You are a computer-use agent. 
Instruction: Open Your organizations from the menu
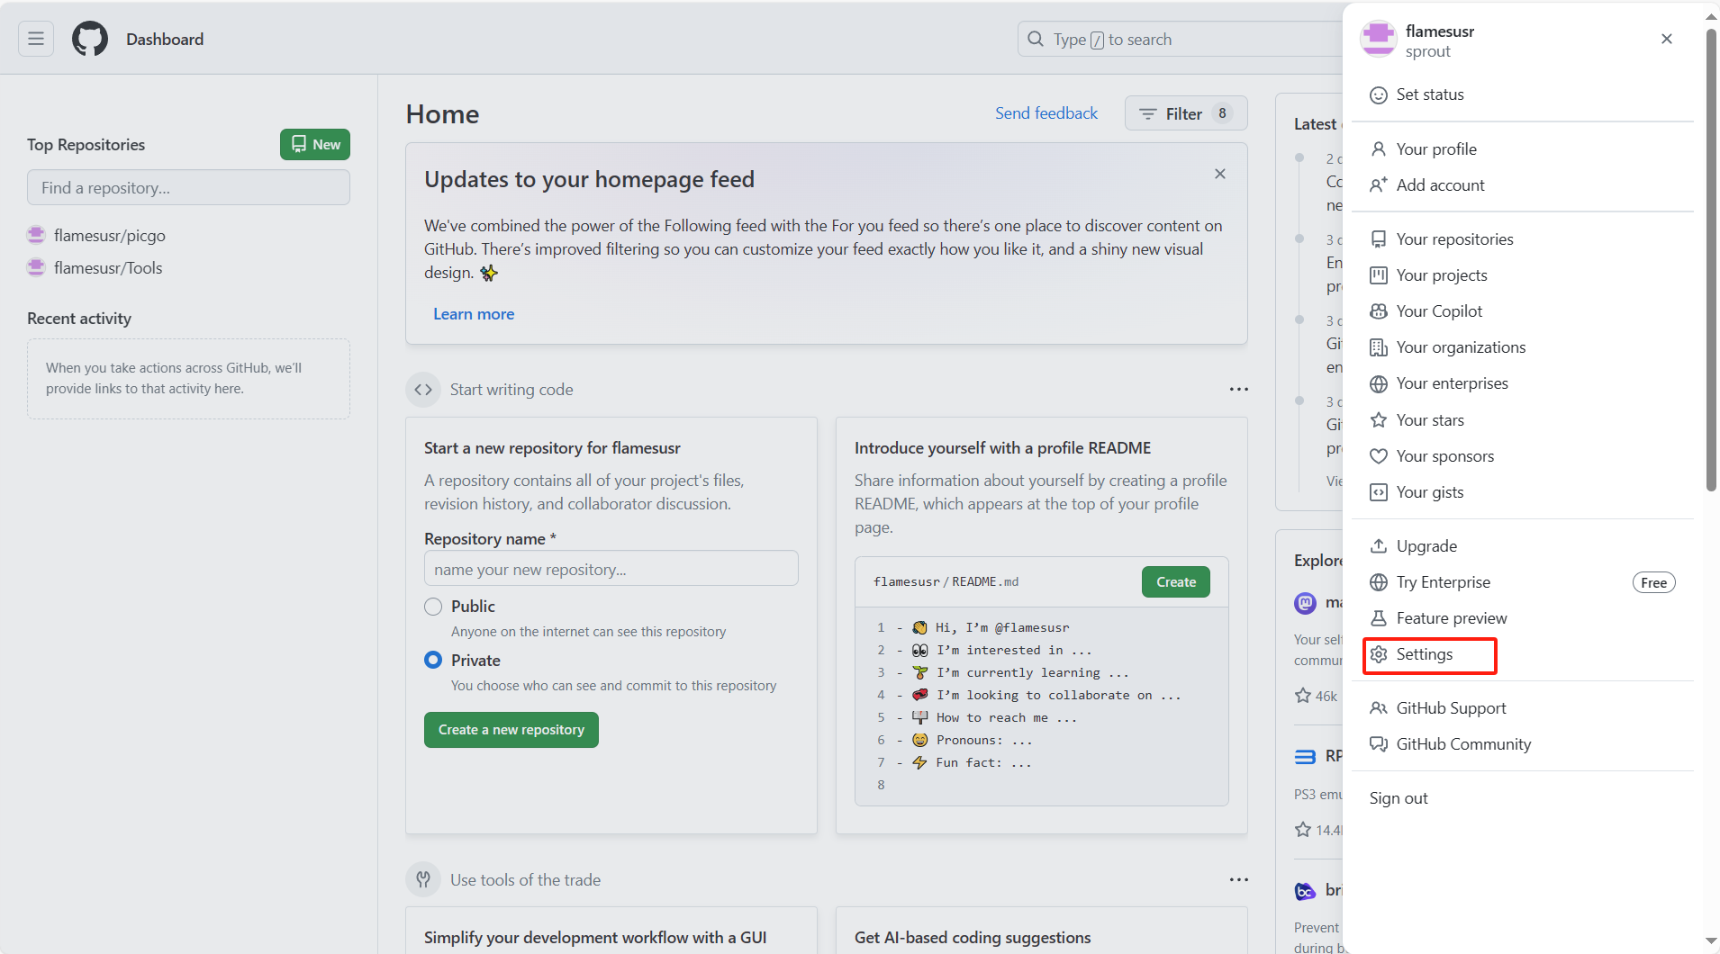[1523, 347]
